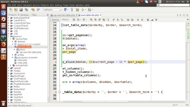Viewport: 190px width, 107px height.
Task: Split the editor with the plus icon
Action: [188, 20]
